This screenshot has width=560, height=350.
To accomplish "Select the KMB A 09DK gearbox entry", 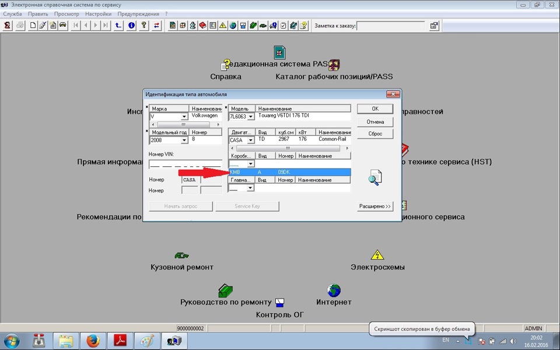I will tap(290, 172).
